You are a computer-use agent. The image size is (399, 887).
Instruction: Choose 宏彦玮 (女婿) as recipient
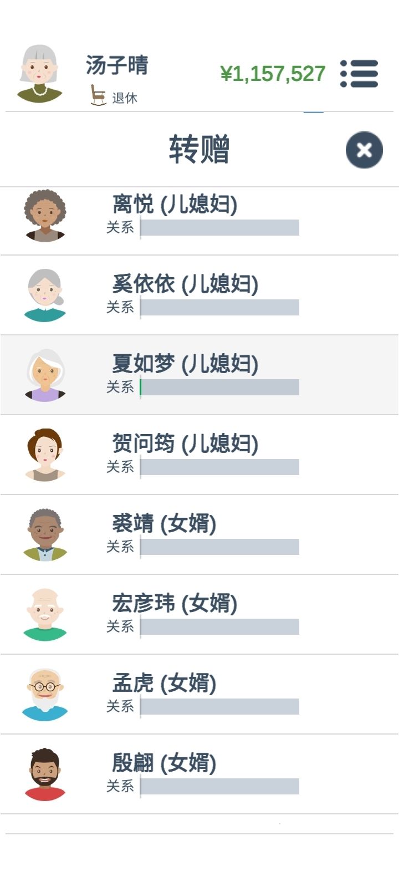click(199, 614)
